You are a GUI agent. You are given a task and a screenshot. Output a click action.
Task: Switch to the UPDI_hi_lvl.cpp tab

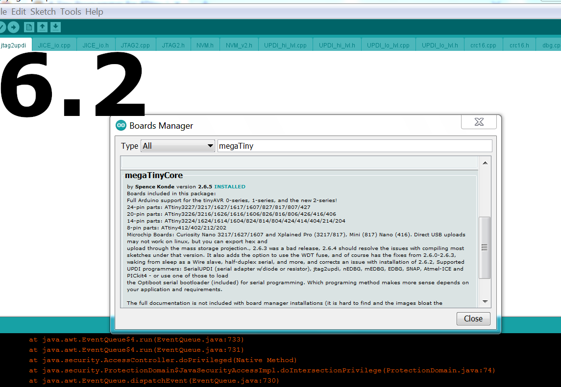(285, 46)
